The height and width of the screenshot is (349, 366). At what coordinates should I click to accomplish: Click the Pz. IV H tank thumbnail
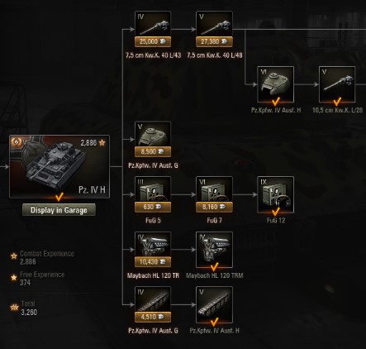(59, 166)
